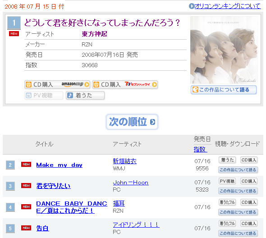
Task: Open the 東方神起 album cover thumbnail
Action: 224,50
